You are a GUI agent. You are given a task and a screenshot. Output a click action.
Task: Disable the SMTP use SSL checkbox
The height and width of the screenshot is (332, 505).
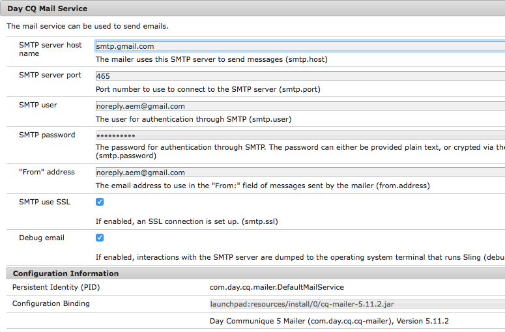100,202
